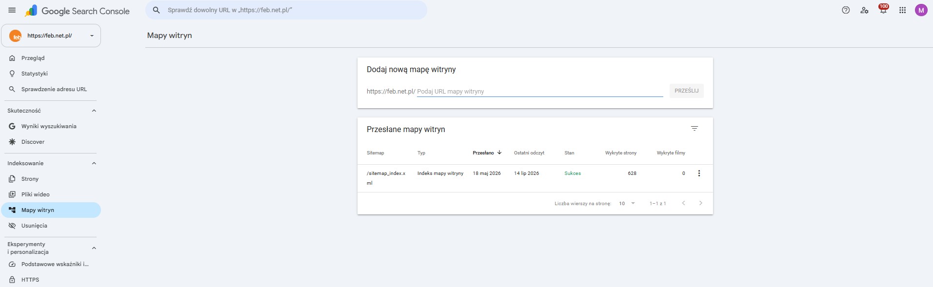
Task: Open the Discover report
Action: pyautogui.click(x=51, y=142)
